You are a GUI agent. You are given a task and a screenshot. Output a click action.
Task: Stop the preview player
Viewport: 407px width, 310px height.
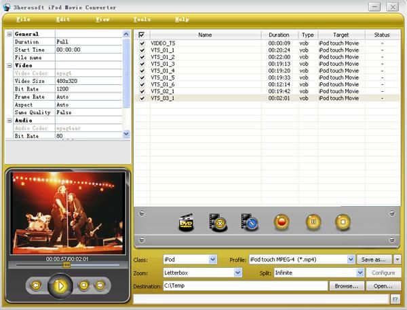pos(84,286)
